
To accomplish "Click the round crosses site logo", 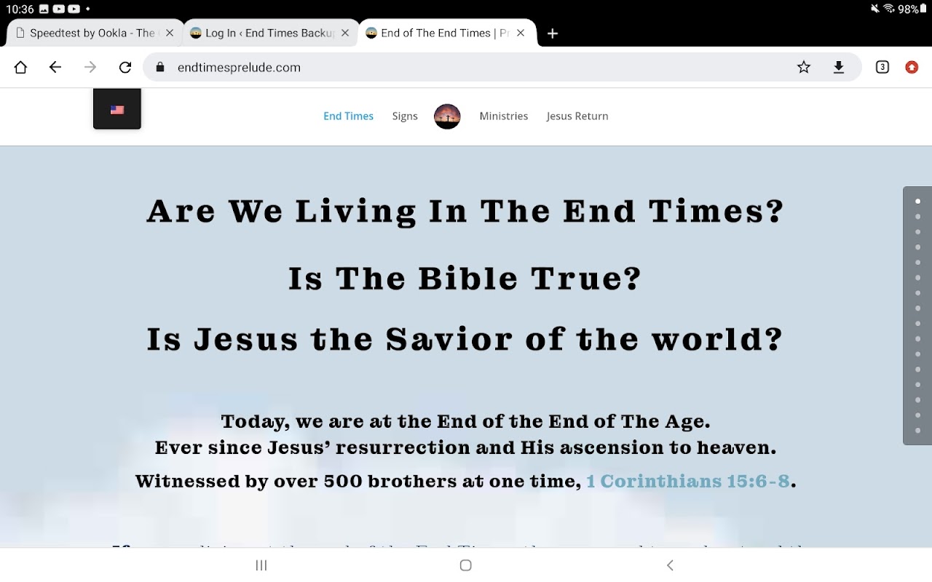I will pyautogui.click(x=447, y=116).
